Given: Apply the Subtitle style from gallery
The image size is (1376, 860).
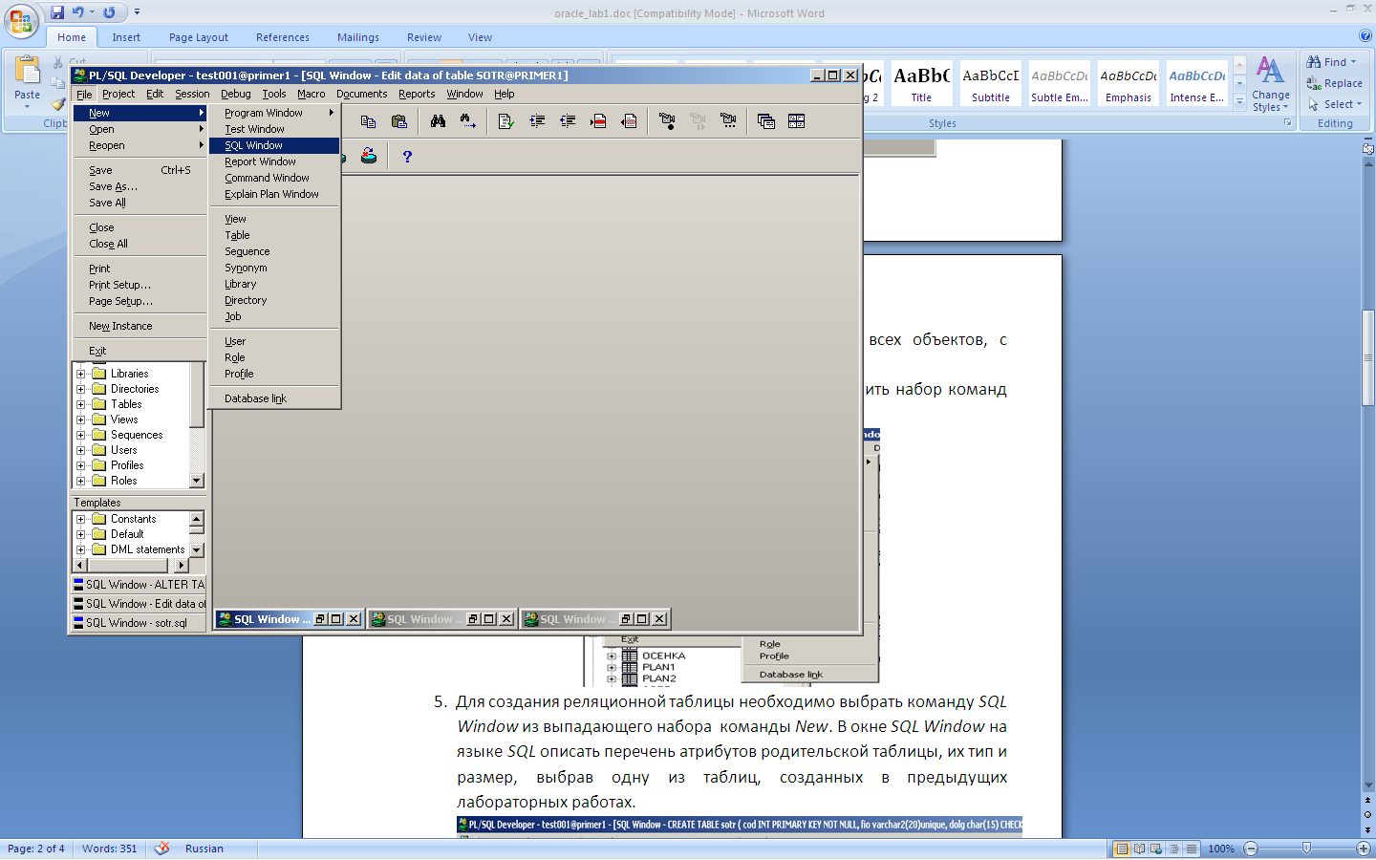Looking at the screenshot, I should coord(991,83).
